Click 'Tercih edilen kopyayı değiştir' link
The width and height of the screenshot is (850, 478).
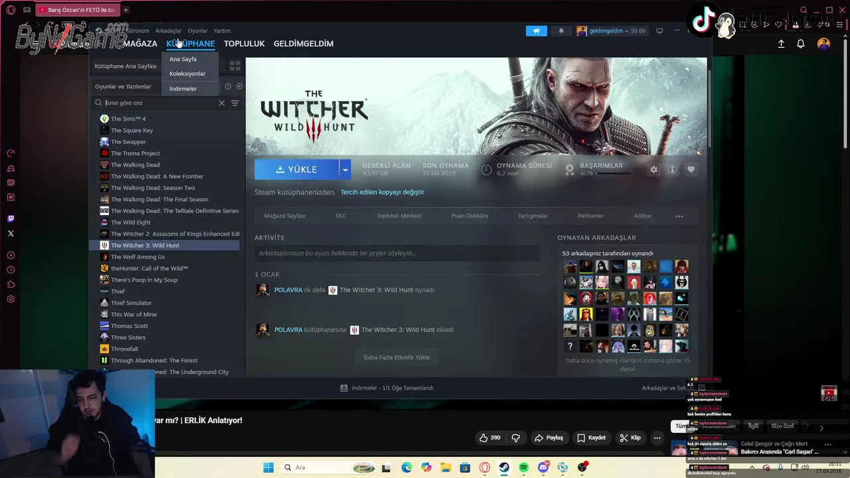pyautogui.click(x=382, y=192)
